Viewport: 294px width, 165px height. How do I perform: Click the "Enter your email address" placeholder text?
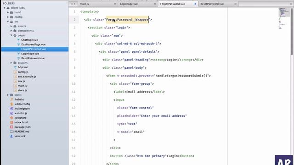pos(163,116)
